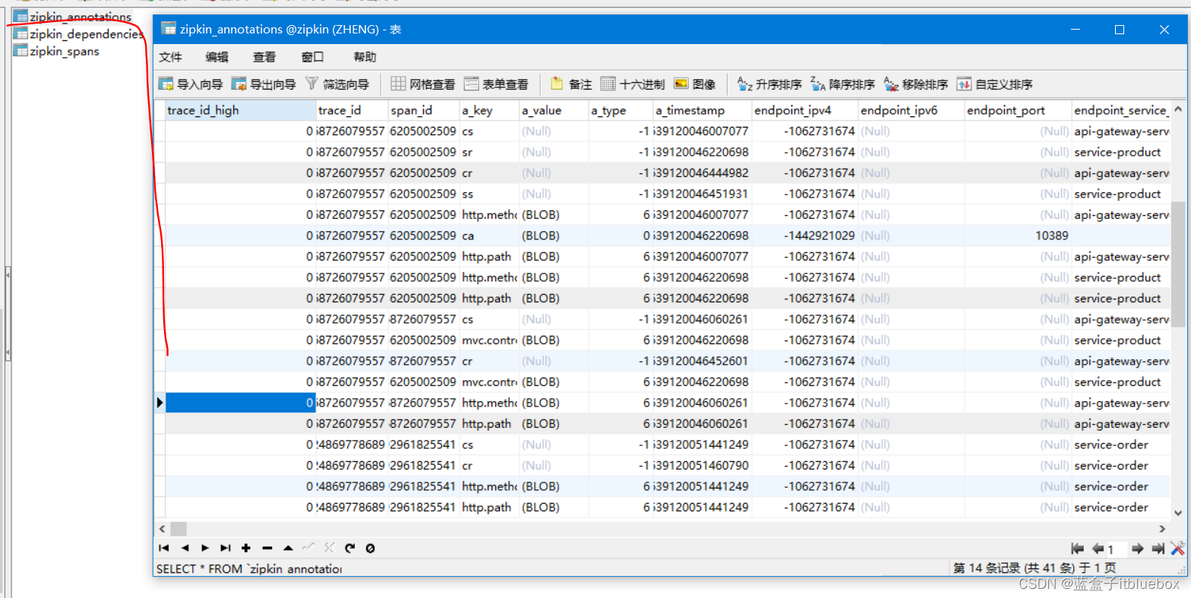The width and height of the screenshot is (1191, 598).
Task: Go to previous record arrow
Action: tap(185, 548)
